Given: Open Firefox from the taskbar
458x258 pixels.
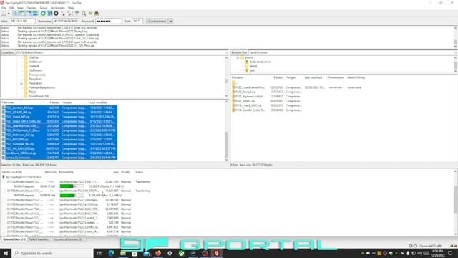Looking at the screenshot, I should tap(158, 253).
